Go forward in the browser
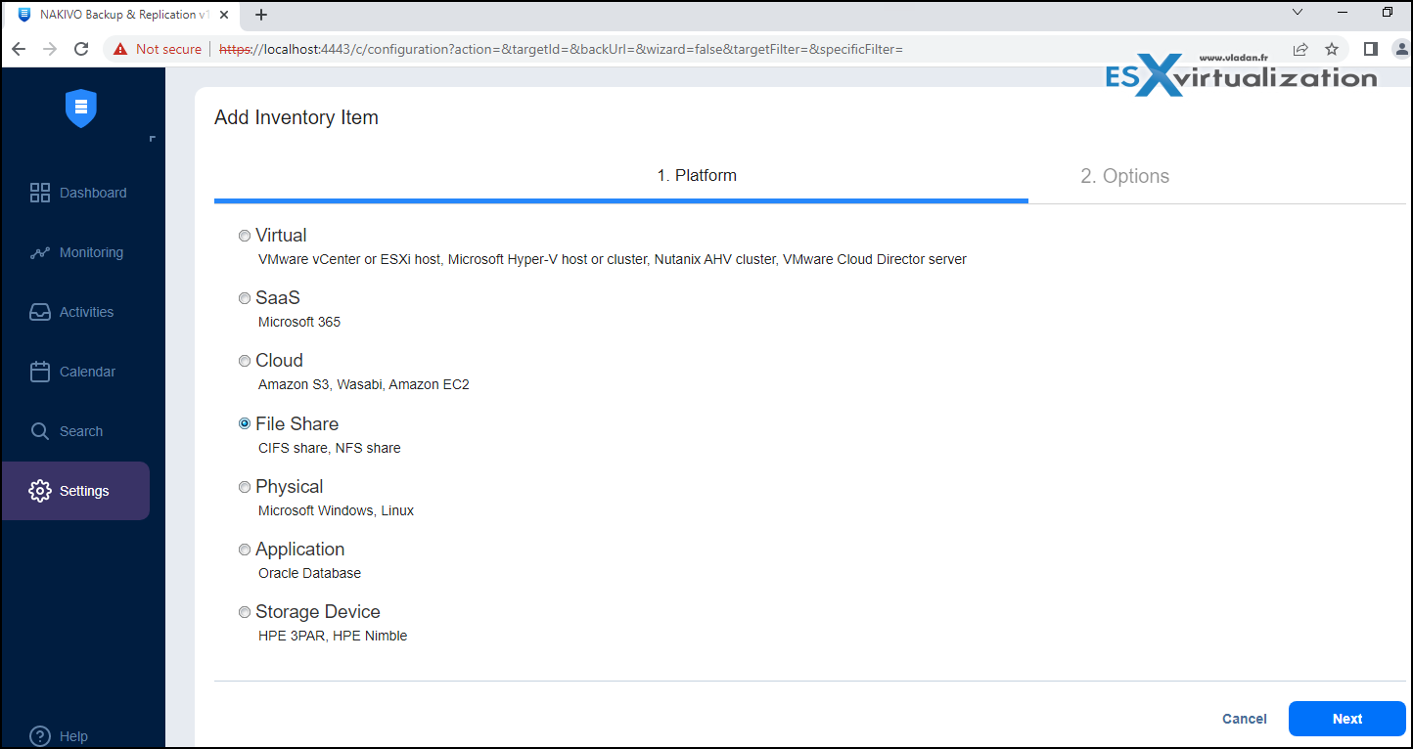 (x=50, y=49)
